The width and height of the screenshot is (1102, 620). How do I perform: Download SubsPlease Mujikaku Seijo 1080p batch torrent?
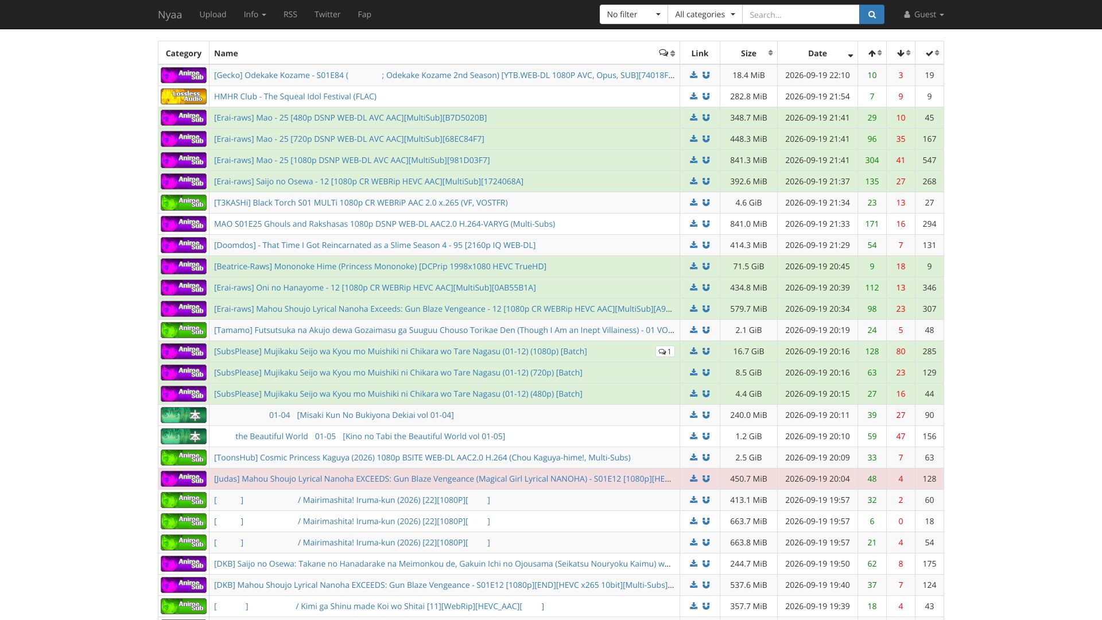click(693, 351)
